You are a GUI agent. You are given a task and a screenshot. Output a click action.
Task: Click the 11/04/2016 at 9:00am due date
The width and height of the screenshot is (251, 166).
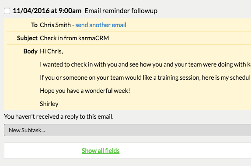(x=47, y=11)
